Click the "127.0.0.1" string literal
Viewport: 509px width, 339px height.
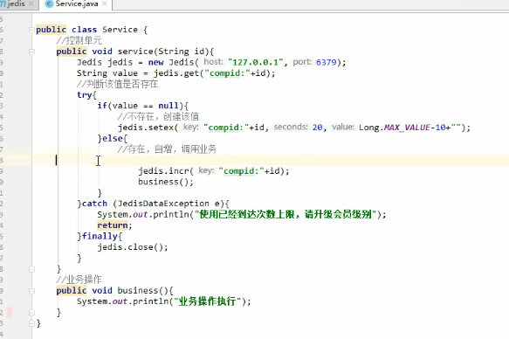point(256,62)
